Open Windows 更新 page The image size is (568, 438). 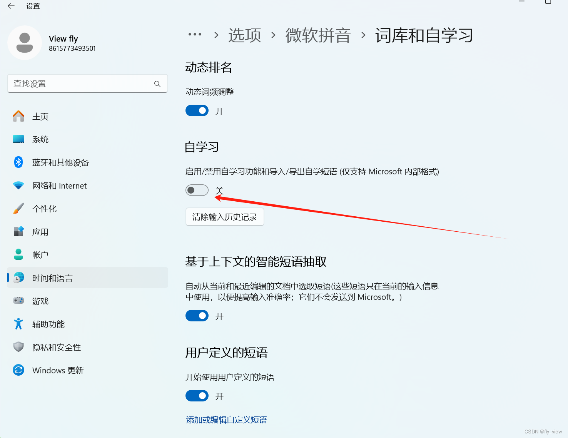tap(88, 370)
